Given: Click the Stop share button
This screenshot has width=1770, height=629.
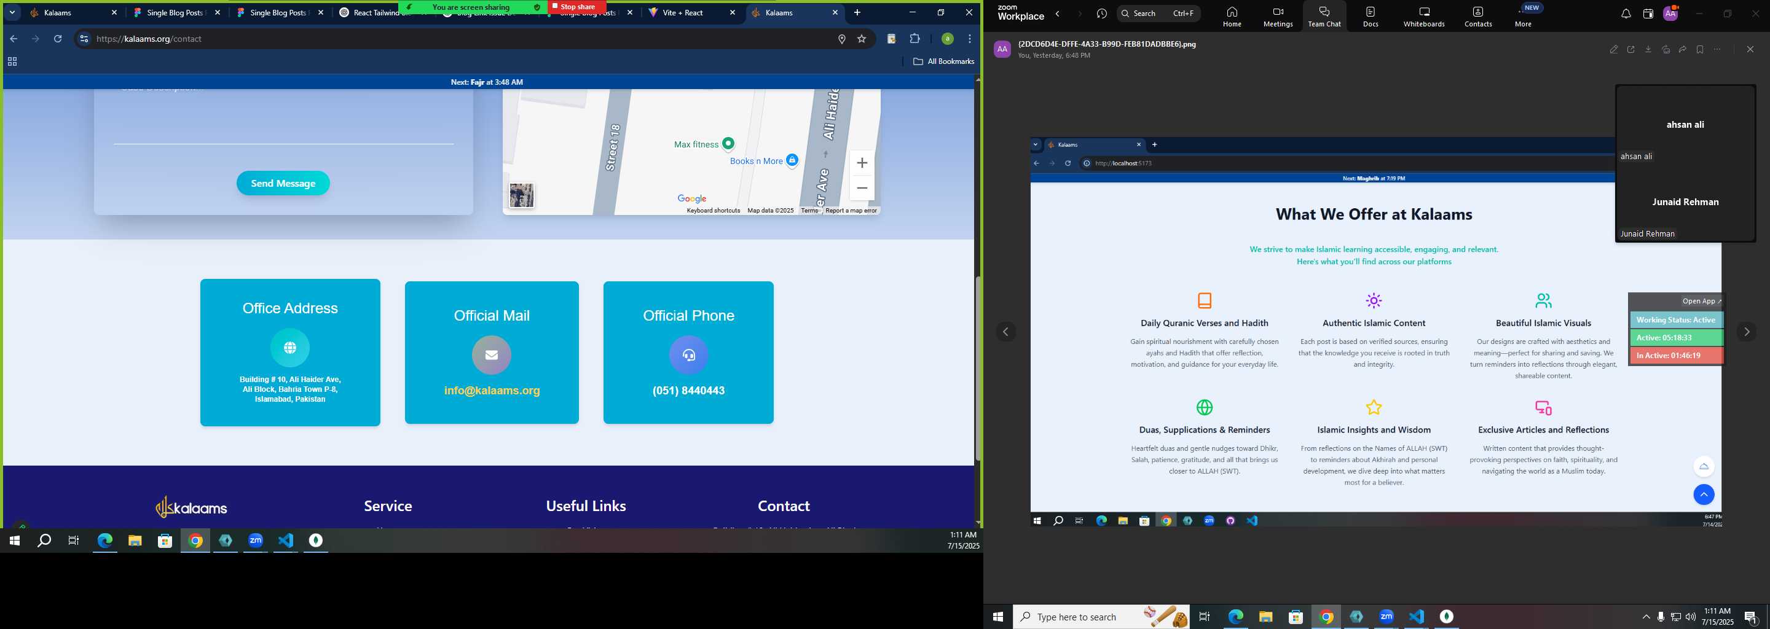Looking at the screenshot, I should point(576,7).
